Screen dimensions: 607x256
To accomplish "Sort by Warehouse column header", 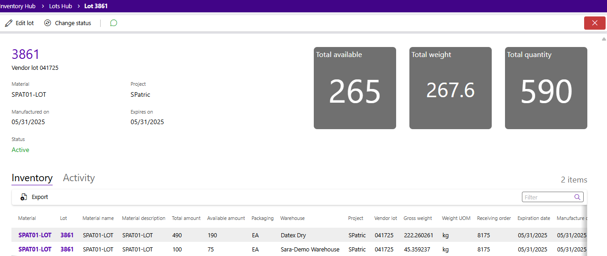I will pos(292,219).
